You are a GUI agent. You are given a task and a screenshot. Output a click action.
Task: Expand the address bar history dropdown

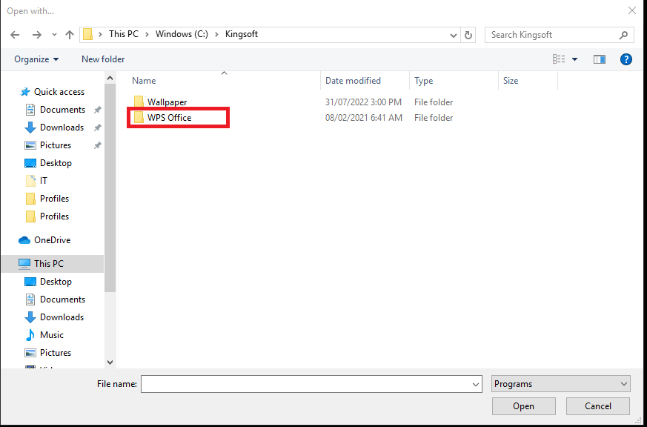[454, 35]
